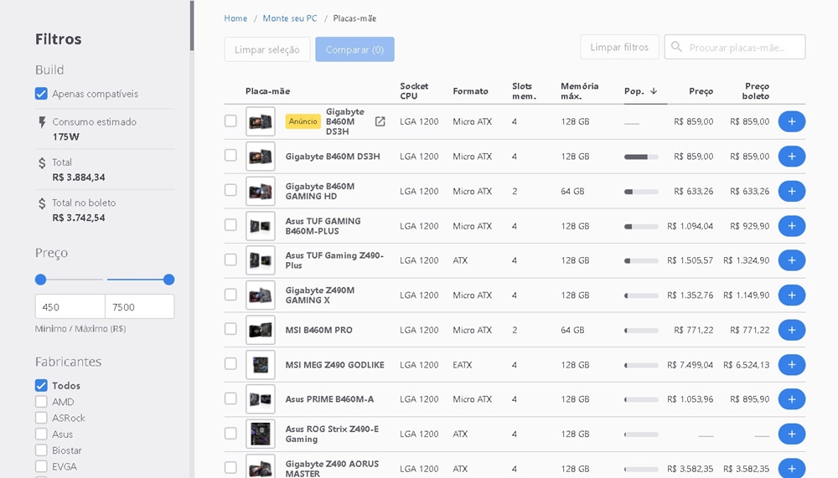Check the EVGA manufacturer filter
The width and height of the screenshot is (838, 478).
41,466
